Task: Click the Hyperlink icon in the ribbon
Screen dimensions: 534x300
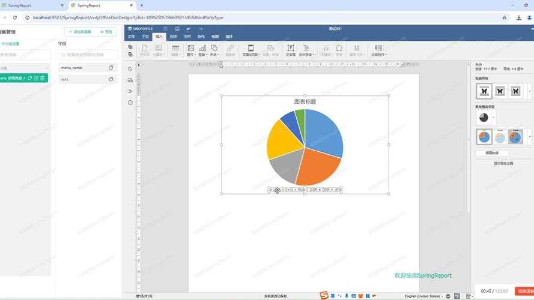Action: pyautogui.click(x=230, y=49)
